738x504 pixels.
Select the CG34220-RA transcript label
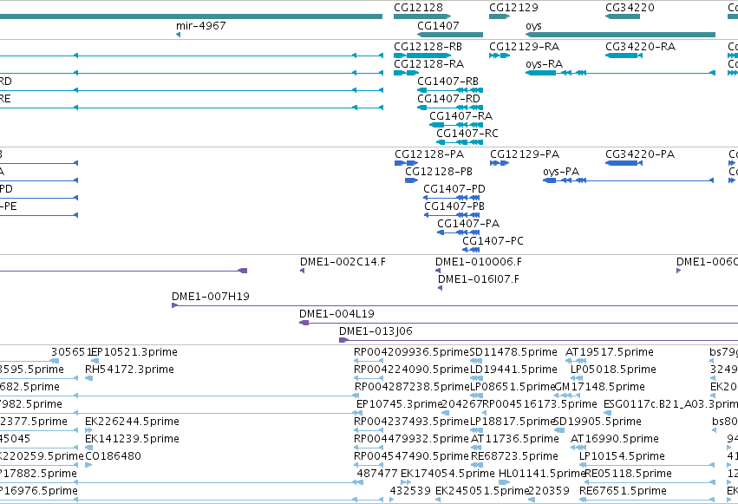641,47
